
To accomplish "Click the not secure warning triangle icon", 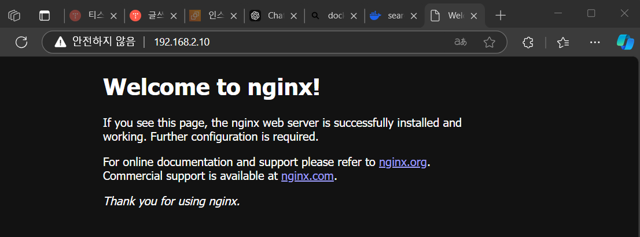I will point(60,42).
